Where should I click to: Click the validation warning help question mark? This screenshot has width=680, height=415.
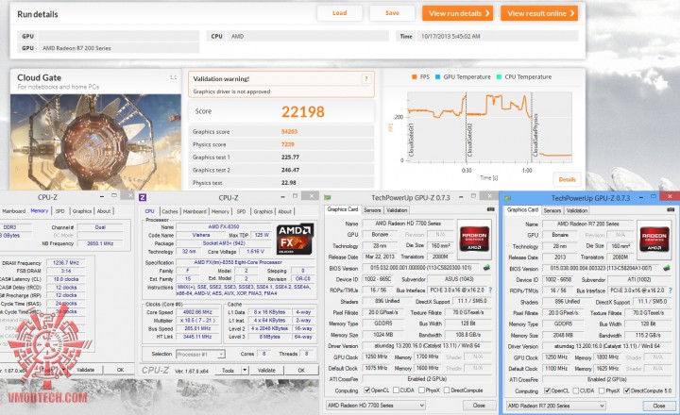(366, 78)
